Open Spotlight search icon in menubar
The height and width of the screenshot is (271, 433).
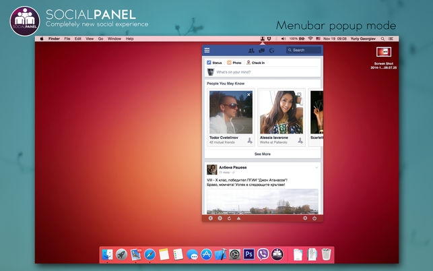click(x=382, y=38)
